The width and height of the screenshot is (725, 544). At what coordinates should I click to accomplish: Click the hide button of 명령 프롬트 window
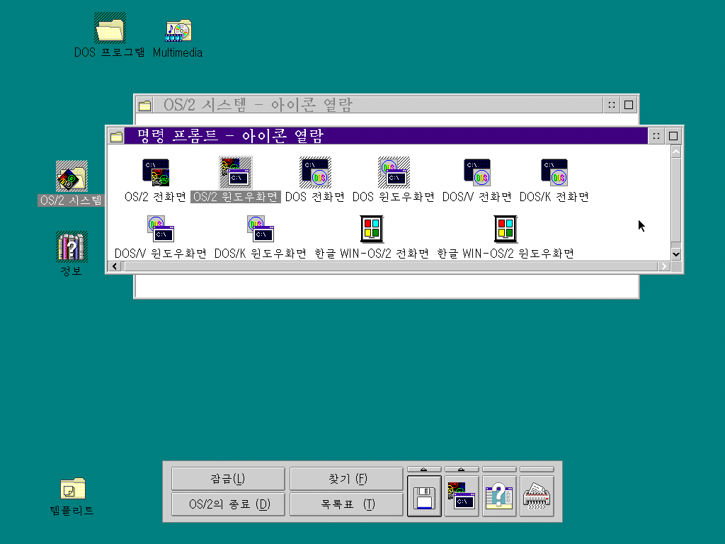click(656, 137)
